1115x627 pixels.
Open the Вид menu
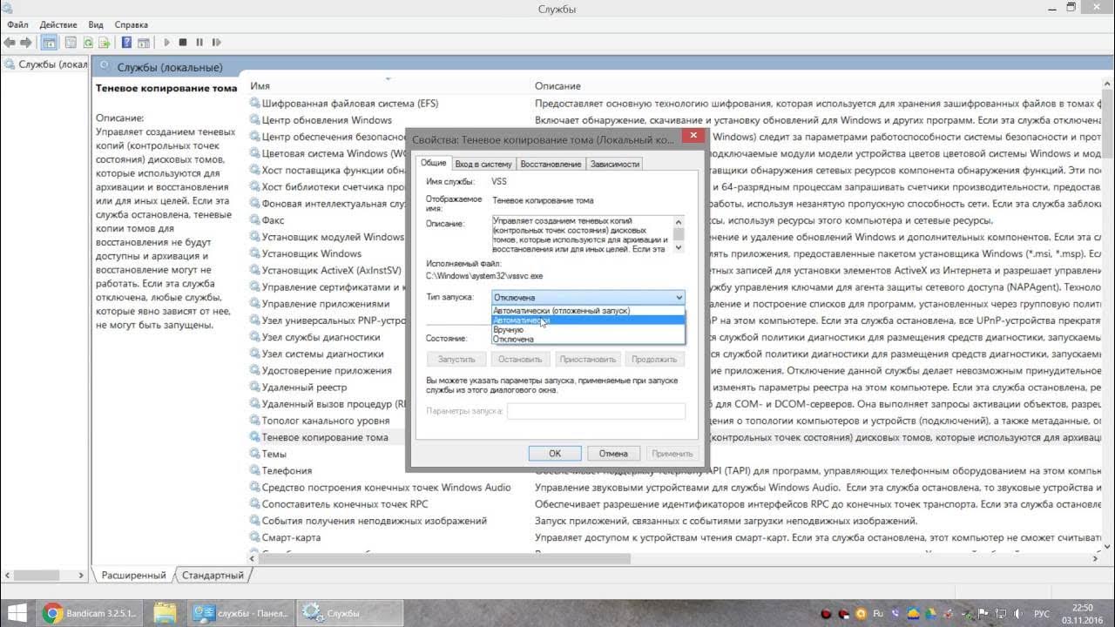[x=96, y=24]
